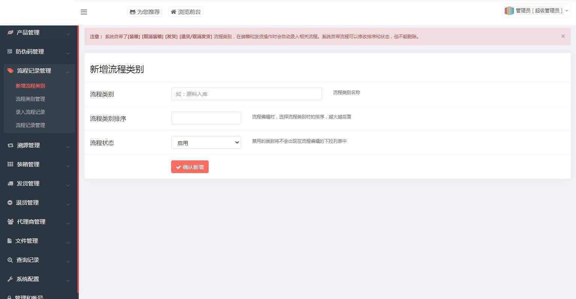Click the magnifier icon beside 查询记录
Screen dimensions: 576x299
tap(10, 260)
